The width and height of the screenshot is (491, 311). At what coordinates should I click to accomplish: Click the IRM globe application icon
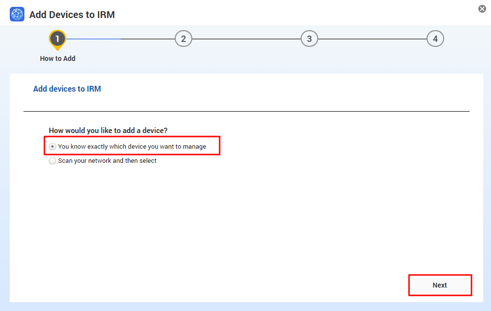[x=17, y=14]
